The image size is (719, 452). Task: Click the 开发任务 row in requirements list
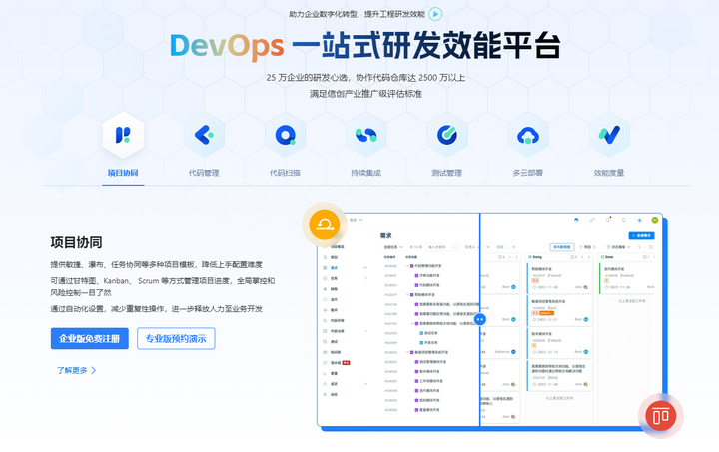[x=428, y=342]
